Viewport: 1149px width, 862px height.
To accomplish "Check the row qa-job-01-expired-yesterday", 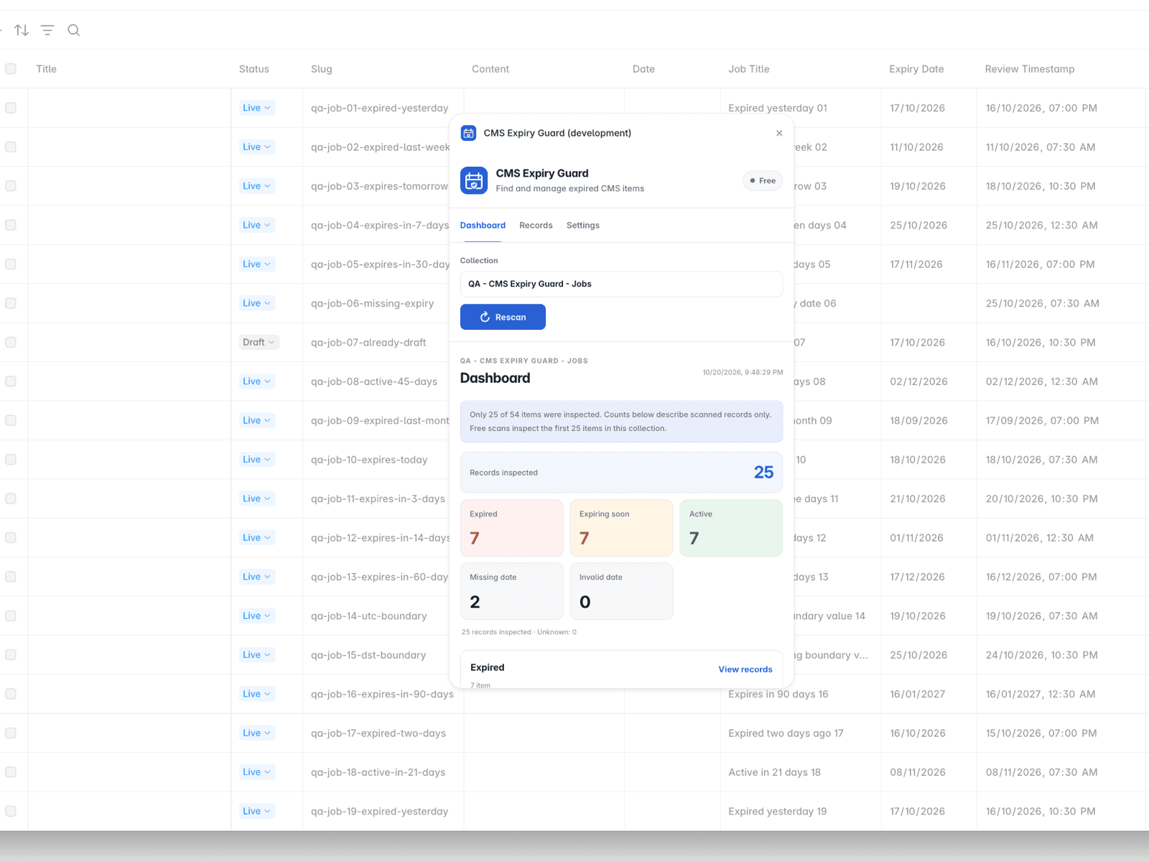I will coord(11,108).
